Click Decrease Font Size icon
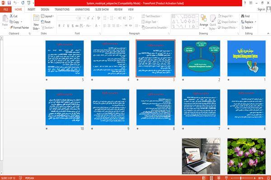The height and width of the screenshot is (180, 271). coord(93,18)
